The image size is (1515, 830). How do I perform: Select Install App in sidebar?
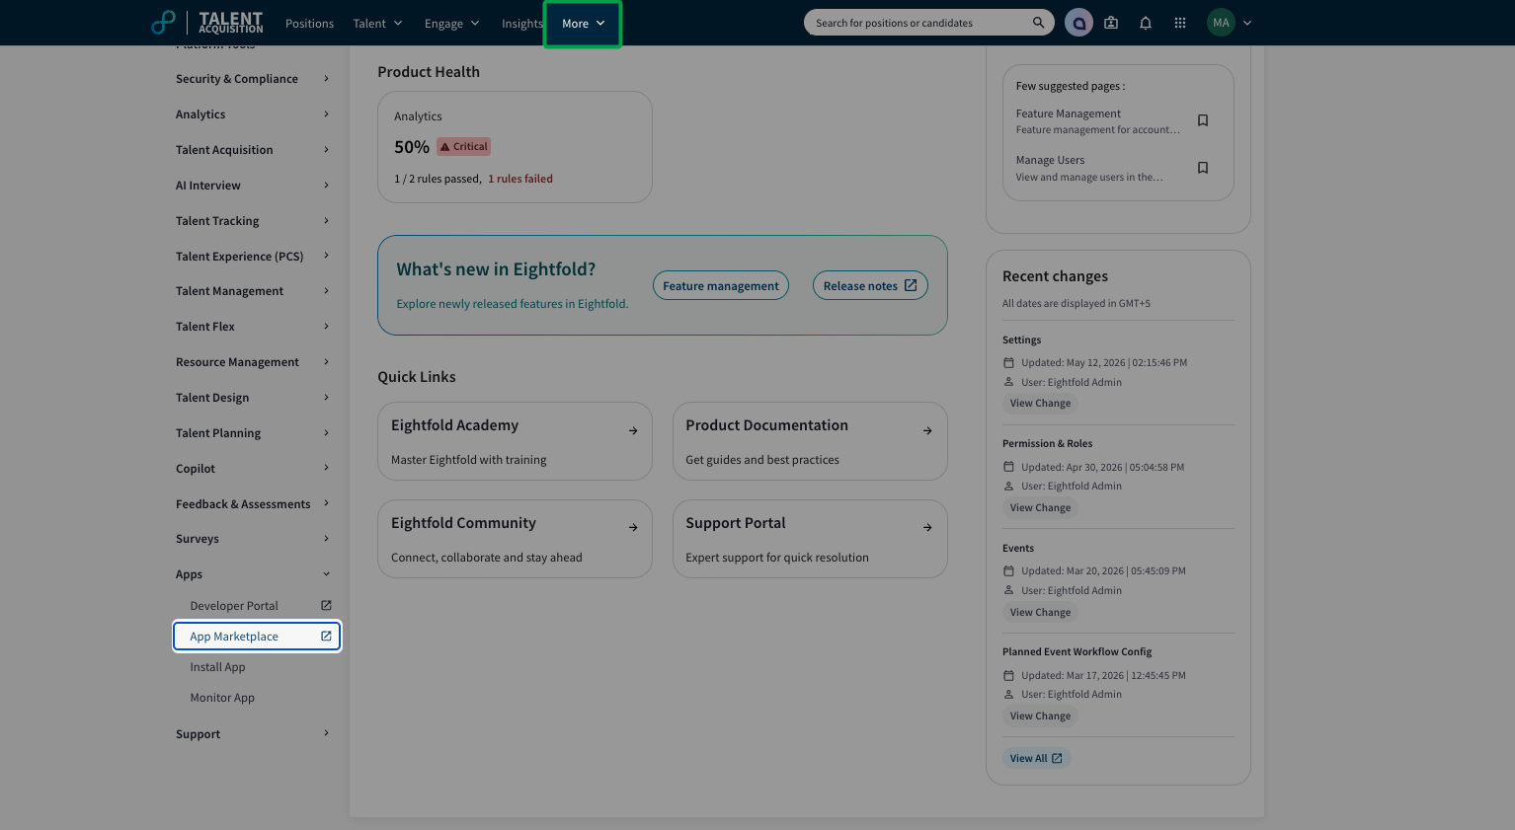point(217,667)
